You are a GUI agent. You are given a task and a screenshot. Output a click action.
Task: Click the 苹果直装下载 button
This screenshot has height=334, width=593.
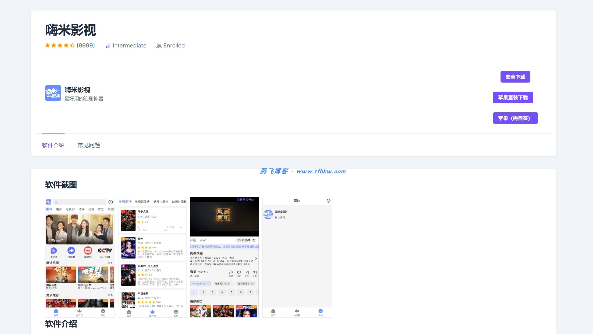[513, 98]
